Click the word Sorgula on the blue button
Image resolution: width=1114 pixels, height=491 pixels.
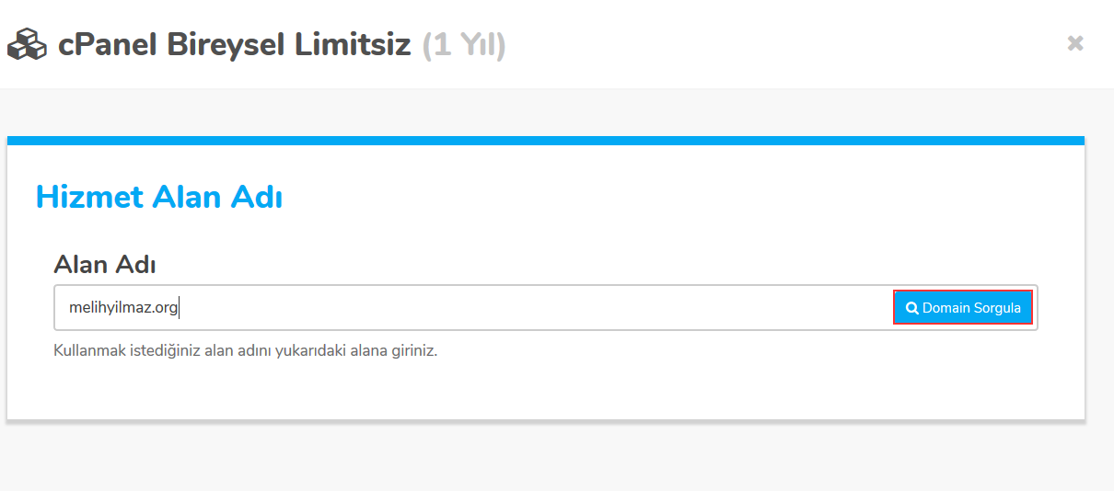coord(996,308)
